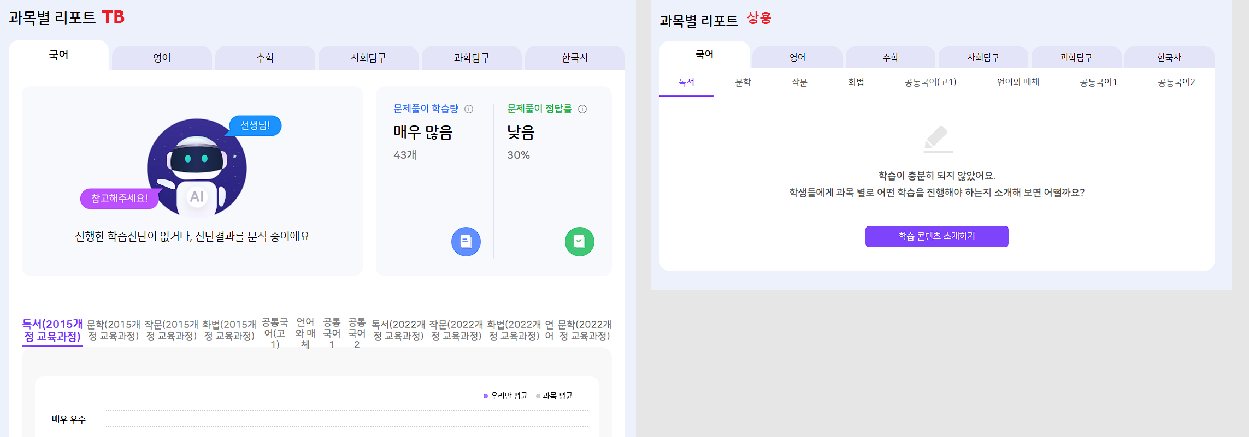Select 사회탐구 tab in TB report
This screenshot has width=1249, height=437.
(368, 58)
